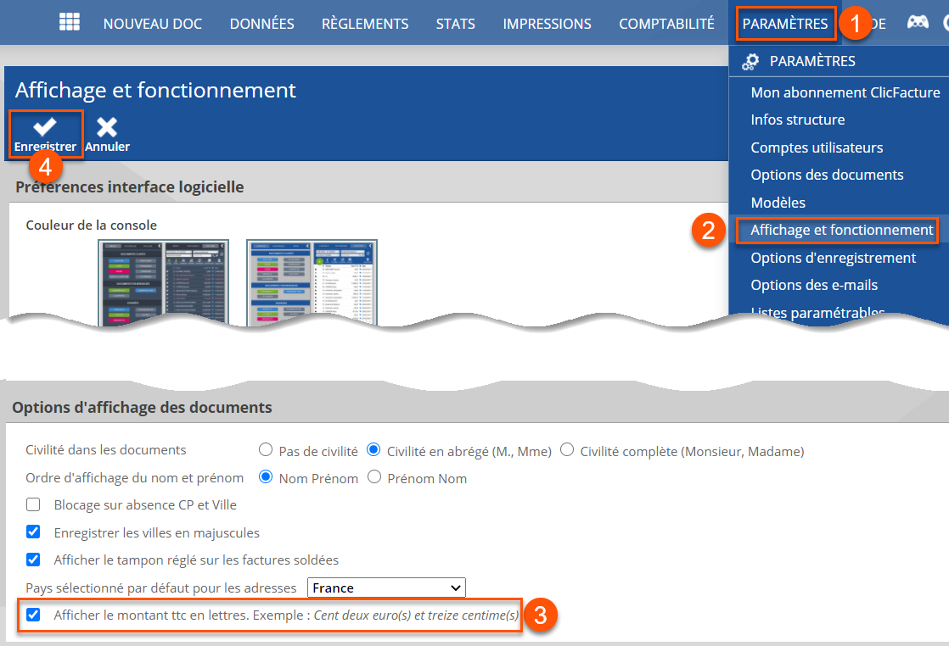Screen dimensions: 949x646
Task: Open the COMPTABILITÉ menu
Action: click(666, 24)
